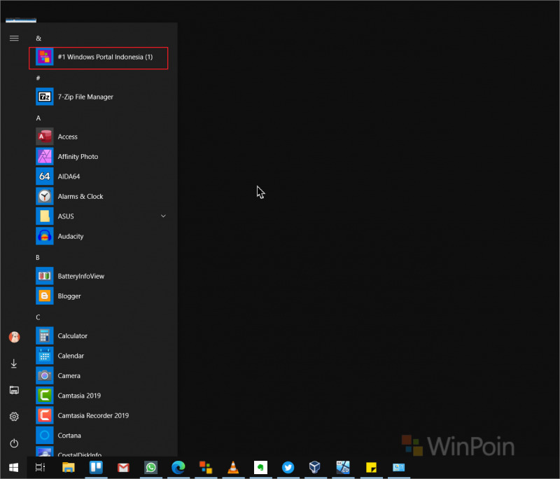560x479 pixels.
Task: Open the Calculator app
Action: click(x=101, y=335)
